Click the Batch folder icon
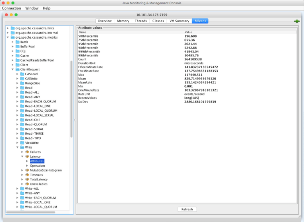The height and width of the screenshot is (222, 304). (18, 42)
